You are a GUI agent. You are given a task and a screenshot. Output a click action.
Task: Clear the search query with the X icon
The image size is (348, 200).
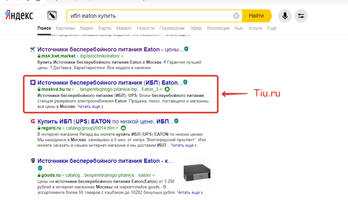click(236, 16)
